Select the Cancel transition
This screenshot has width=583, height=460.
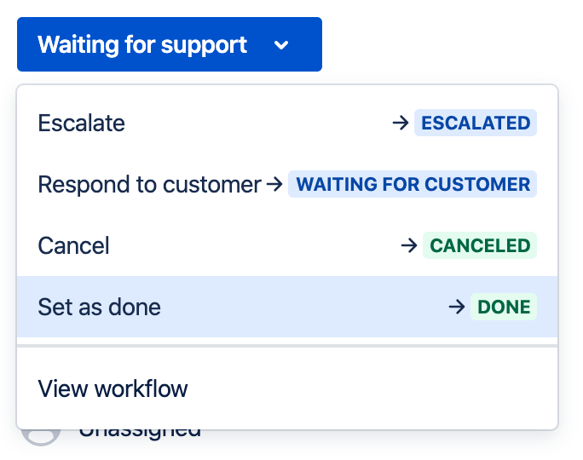pyautogui.click(x=74, y=245)
